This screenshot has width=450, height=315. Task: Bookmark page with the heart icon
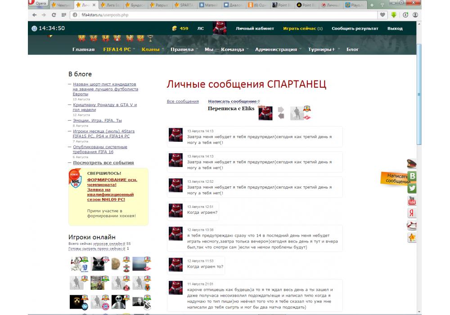tap(382, 15)
